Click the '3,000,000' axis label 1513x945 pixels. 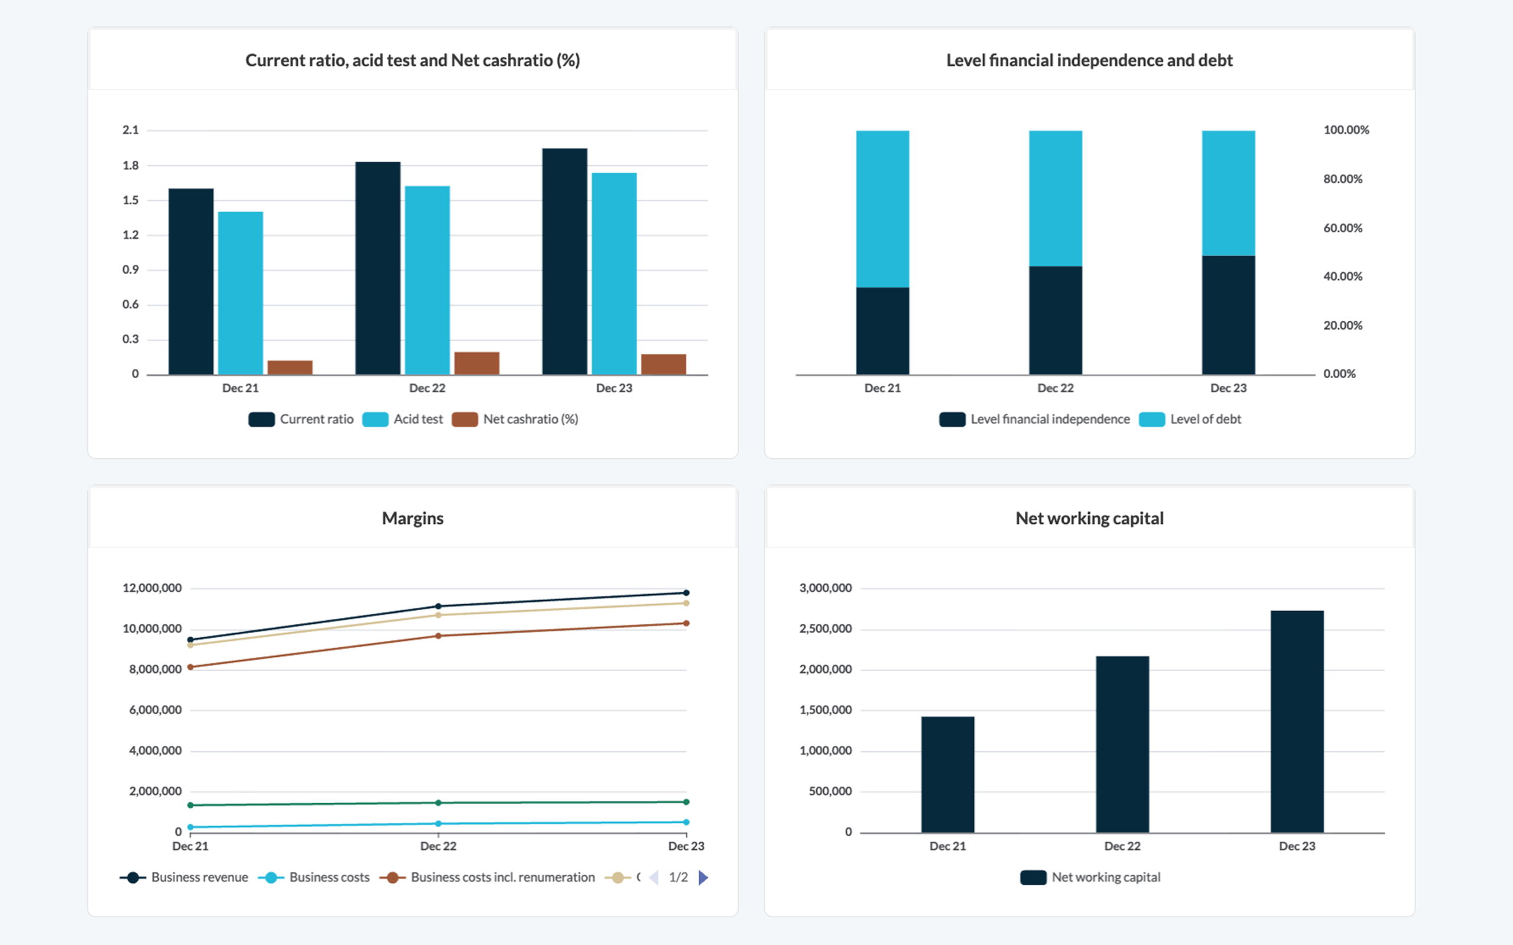825,588
